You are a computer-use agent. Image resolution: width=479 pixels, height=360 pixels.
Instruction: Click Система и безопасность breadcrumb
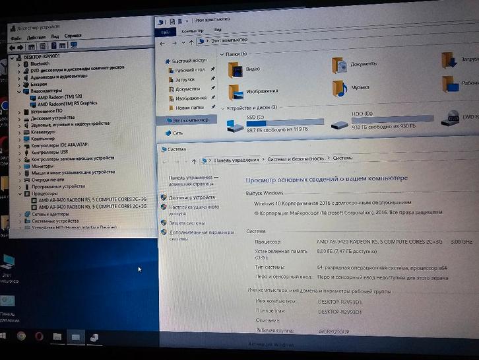pos(296,159)
